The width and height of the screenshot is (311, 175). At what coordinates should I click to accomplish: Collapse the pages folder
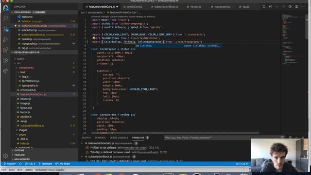click(22, 135)
